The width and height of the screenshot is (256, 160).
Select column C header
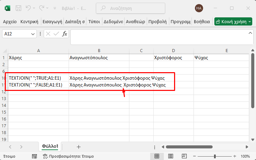[141, 51]
